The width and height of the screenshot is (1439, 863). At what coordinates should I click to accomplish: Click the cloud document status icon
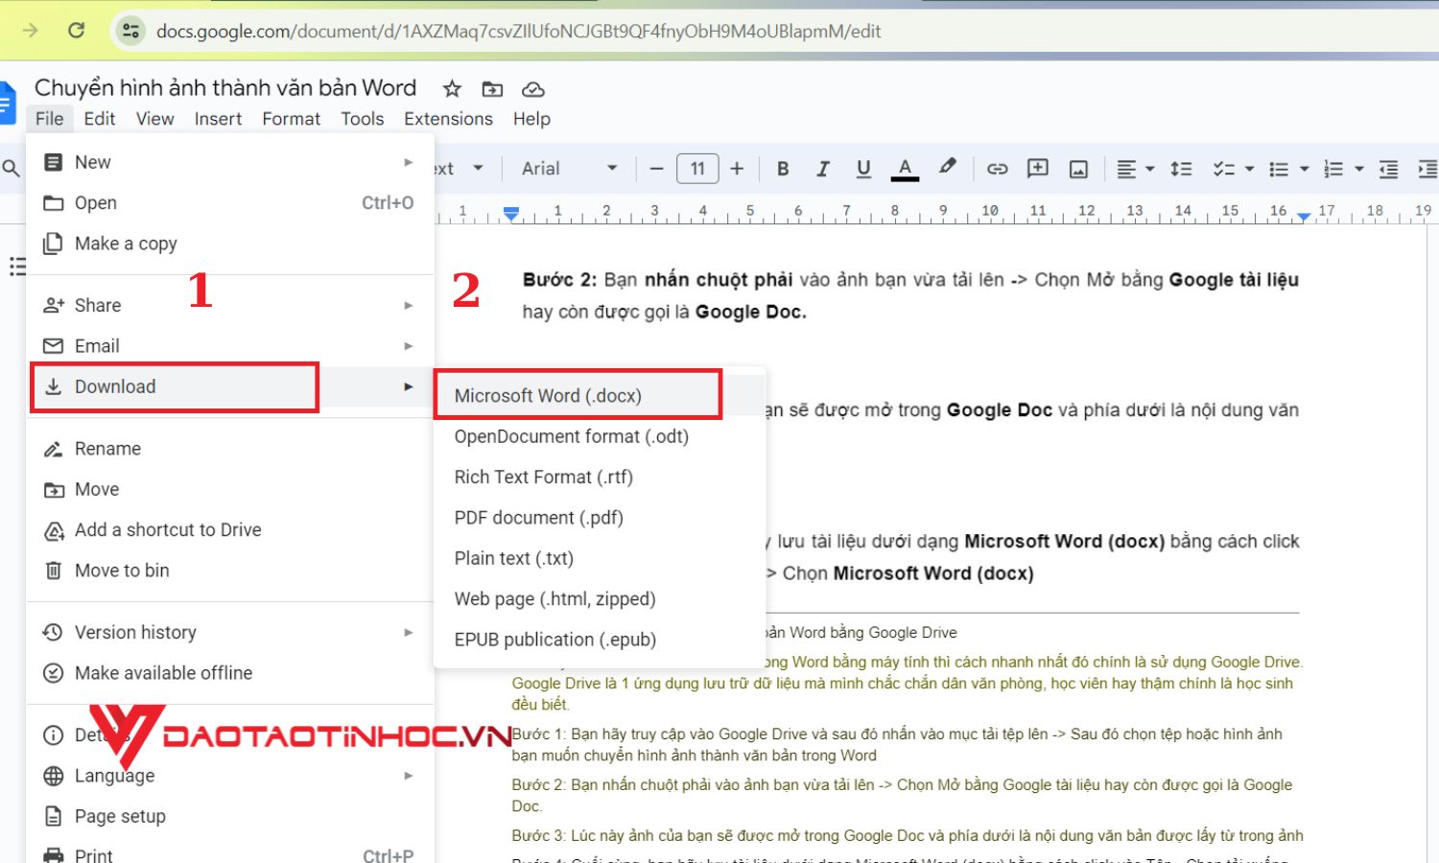[x=533, y=89]
